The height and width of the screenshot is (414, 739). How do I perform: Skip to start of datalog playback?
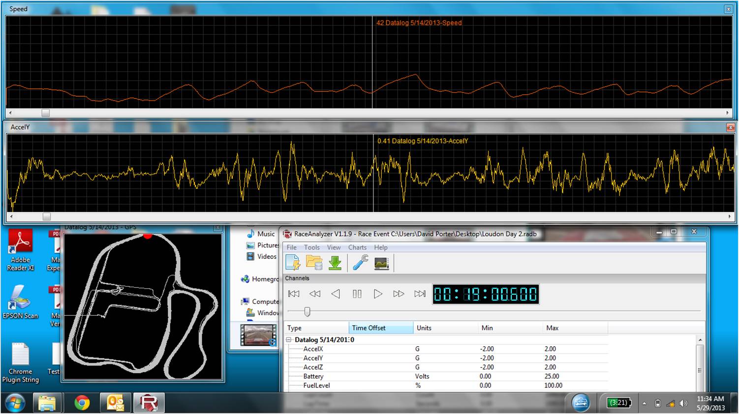tap(294, 294)
